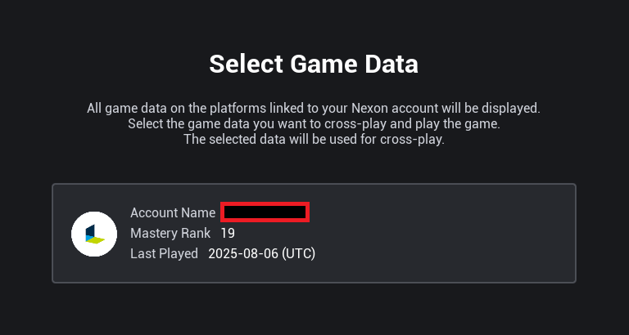Click the redacted account name value
The width and height of the screenshot is (629, 335).
point(265,212)
